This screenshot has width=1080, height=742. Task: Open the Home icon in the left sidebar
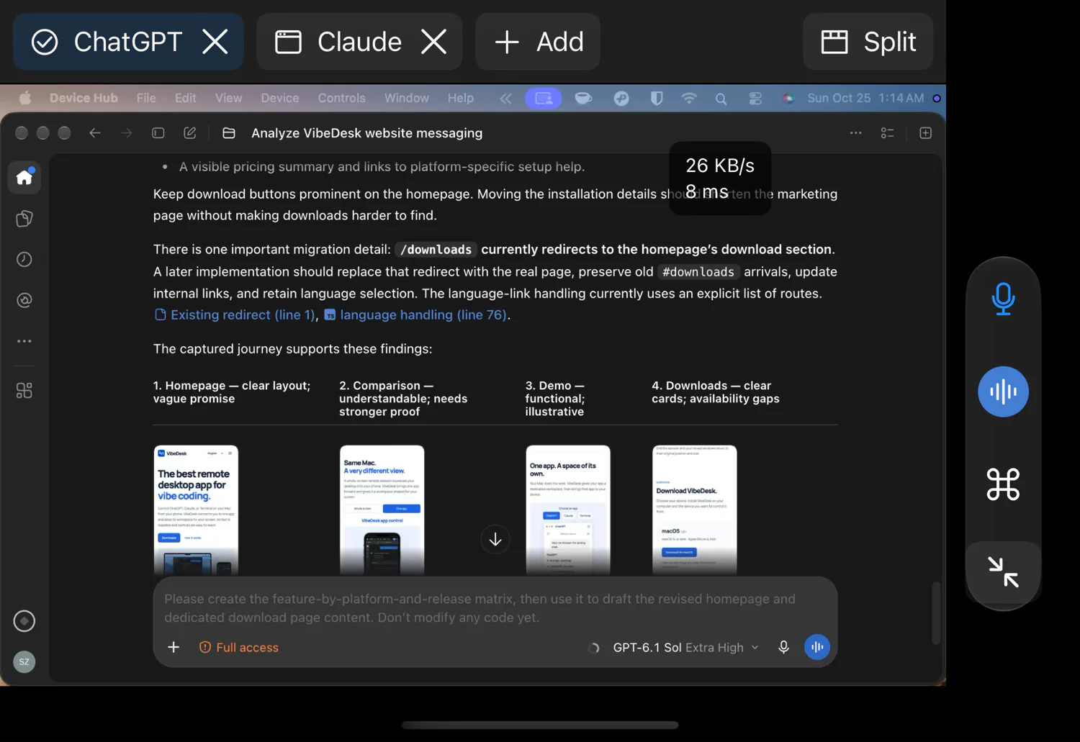24,177
